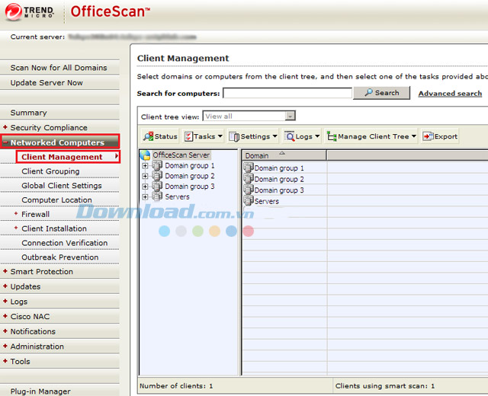Open Client Grouping page

click(x=50, y=171)
